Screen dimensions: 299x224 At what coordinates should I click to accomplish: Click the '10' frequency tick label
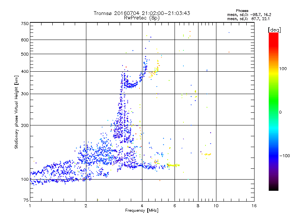216,206
